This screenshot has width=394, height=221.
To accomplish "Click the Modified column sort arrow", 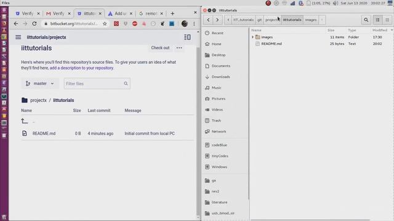I will point(392,30).
